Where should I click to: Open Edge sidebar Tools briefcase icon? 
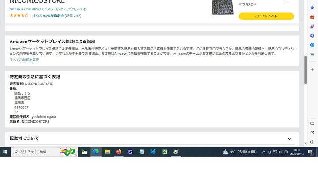[312, 17]
